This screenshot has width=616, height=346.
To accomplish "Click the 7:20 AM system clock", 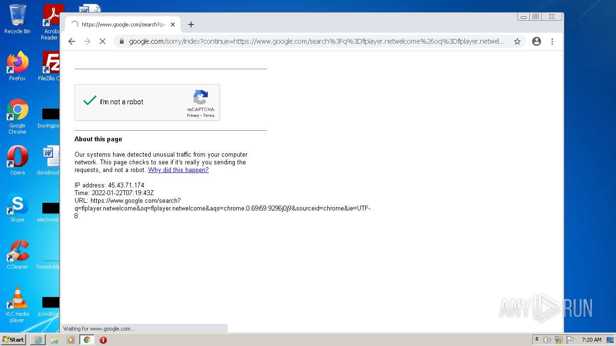I will pyautogui.click(x=591, y=340).
